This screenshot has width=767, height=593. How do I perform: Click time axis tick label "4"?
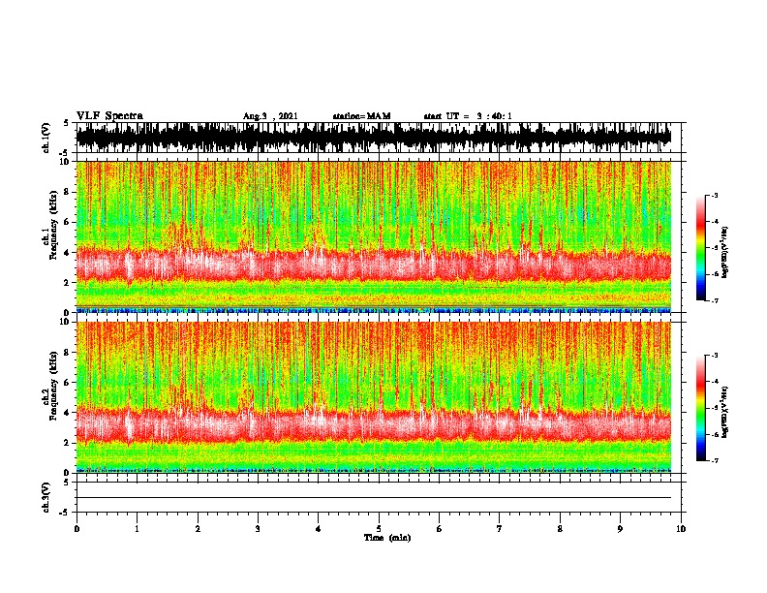pyautogui.click(x=319, y=529)
